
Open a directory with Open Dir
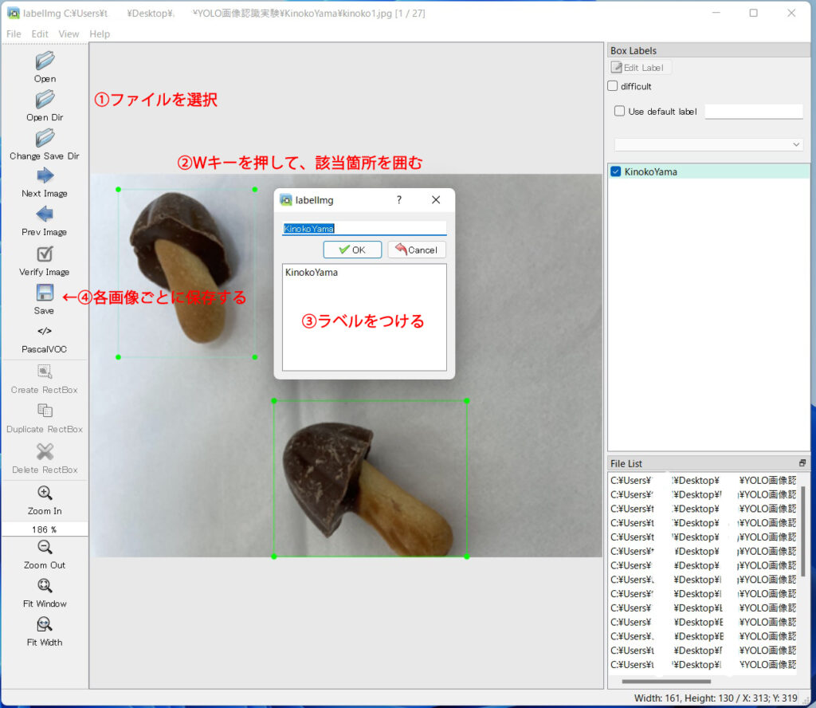[45, 99]
